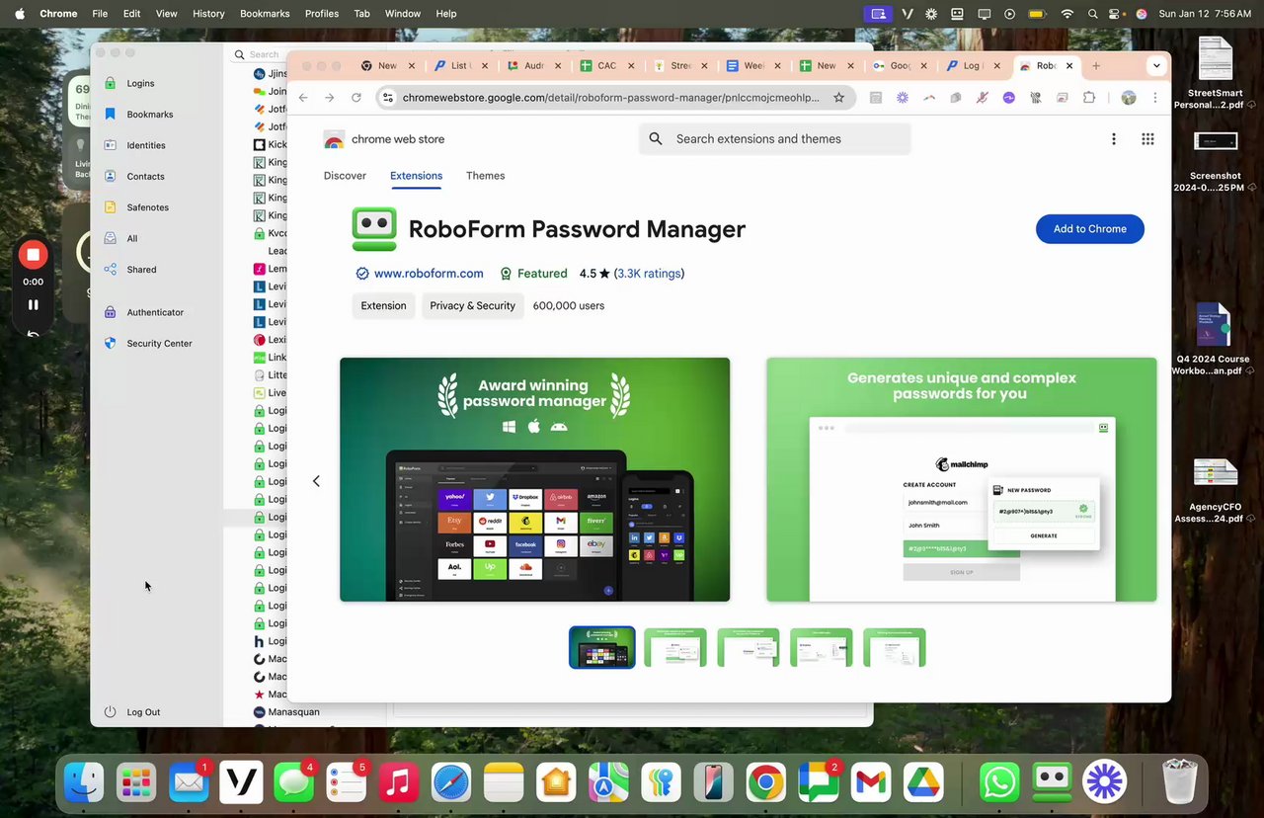Go back in the Chrome browser
The width and height of the screenshot is (1264, 818).
tap(303, 98)
